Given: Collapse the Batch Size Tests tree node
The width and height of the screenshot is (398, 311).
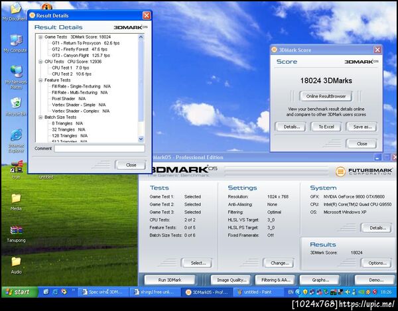Looking at the screenshot, I should 40,117.
